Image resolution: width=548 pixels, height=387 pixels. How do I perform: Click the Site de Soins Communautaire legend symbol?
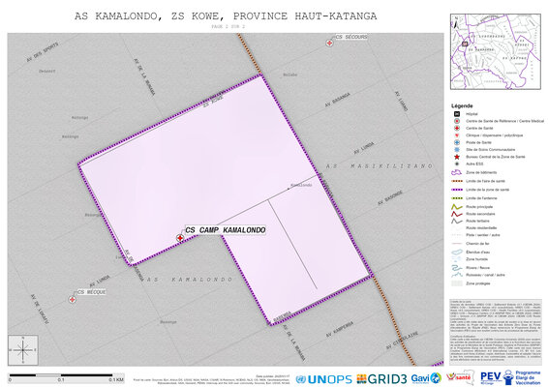pos(456,150)
